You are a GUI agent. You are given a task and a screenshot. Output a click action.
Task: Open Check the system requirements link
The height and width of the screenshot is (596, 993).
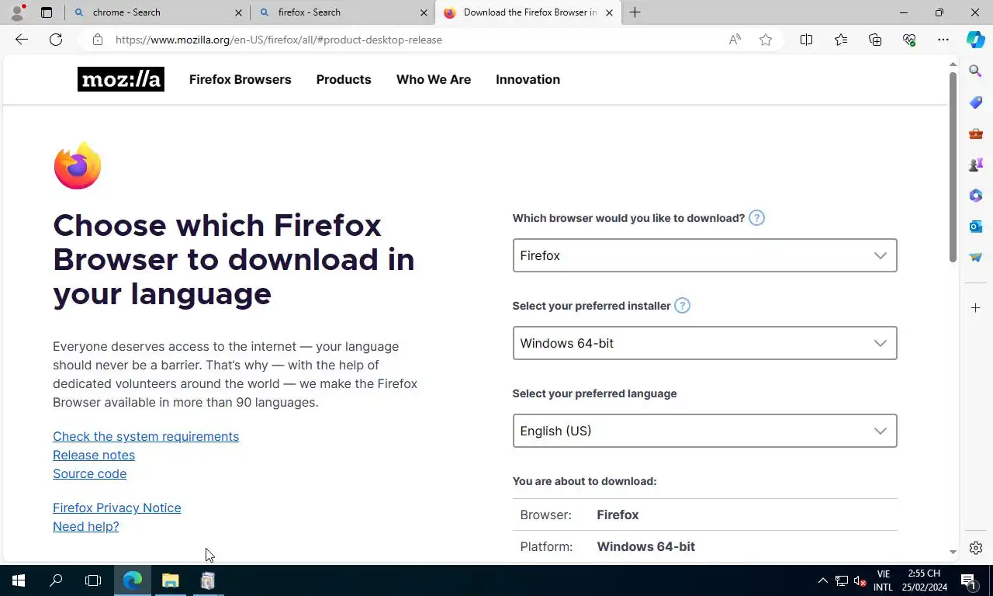click(146, 436)
